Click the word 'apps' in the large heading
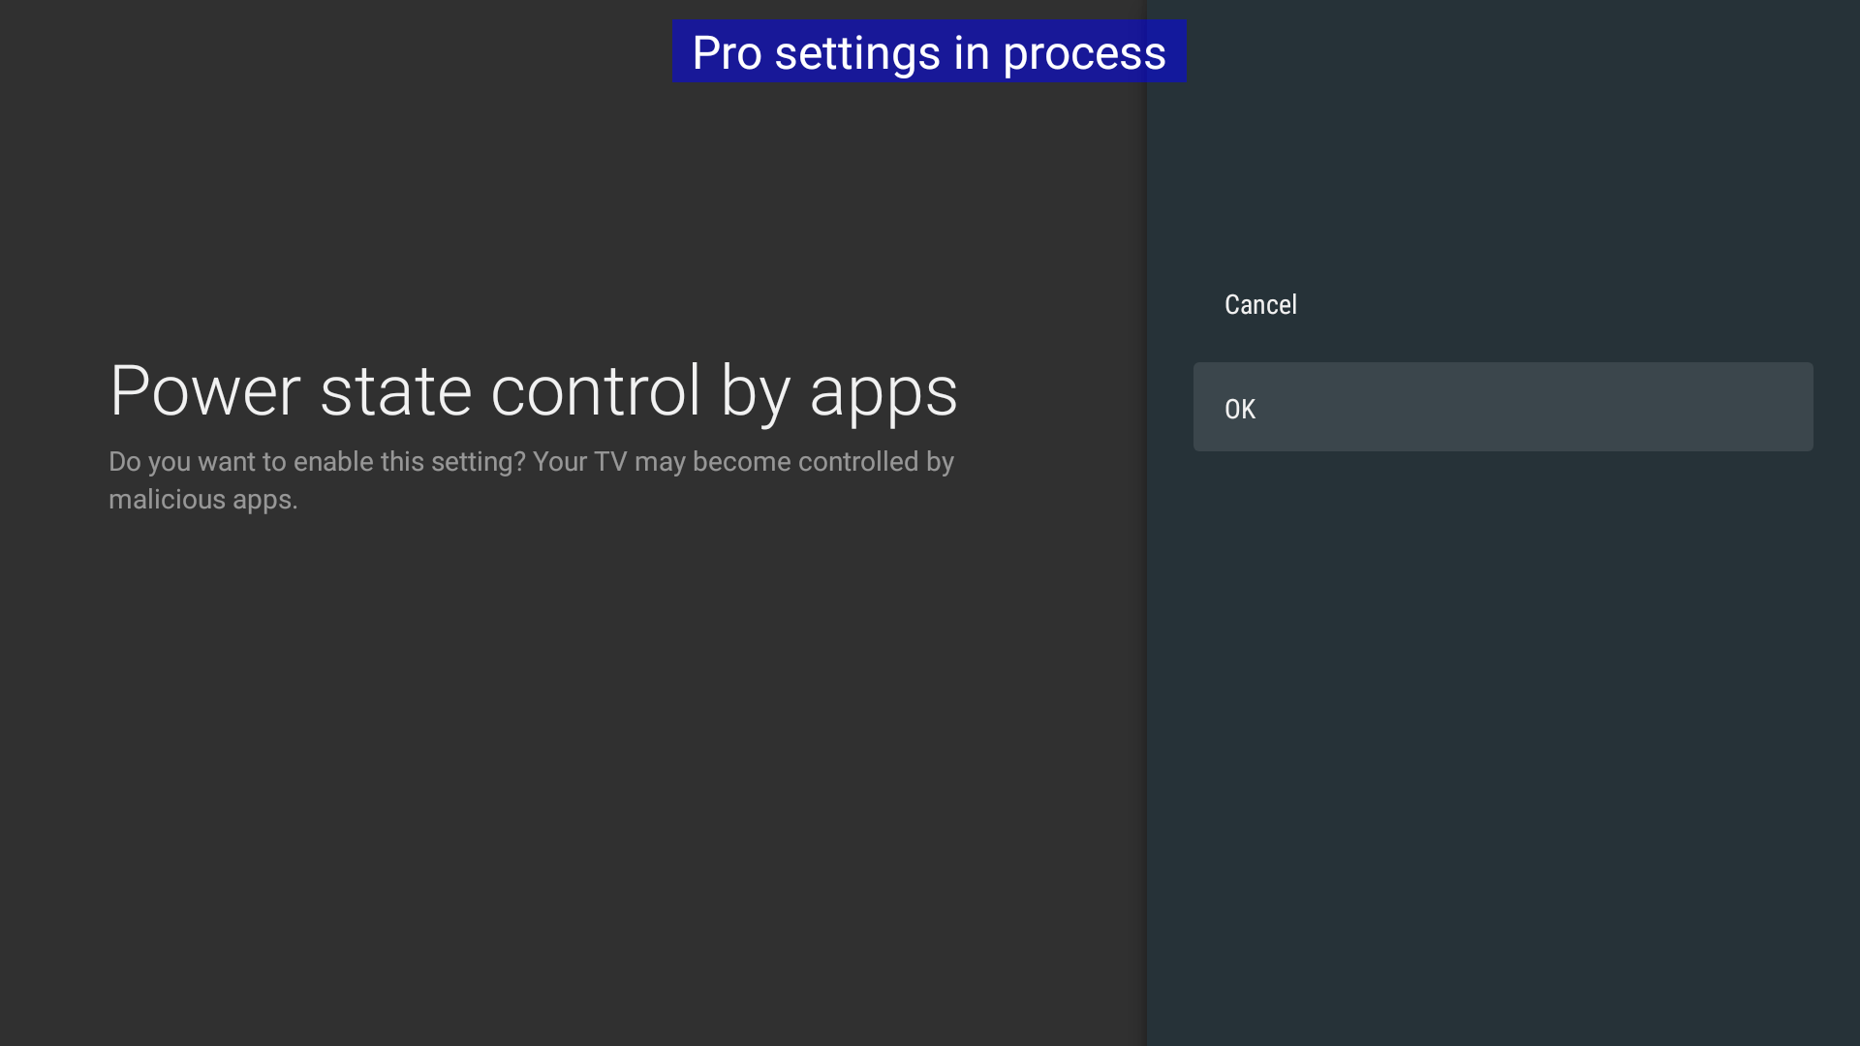This screenshot has width=1860, height=1046. pyautogui.click(x=883, y=392)
